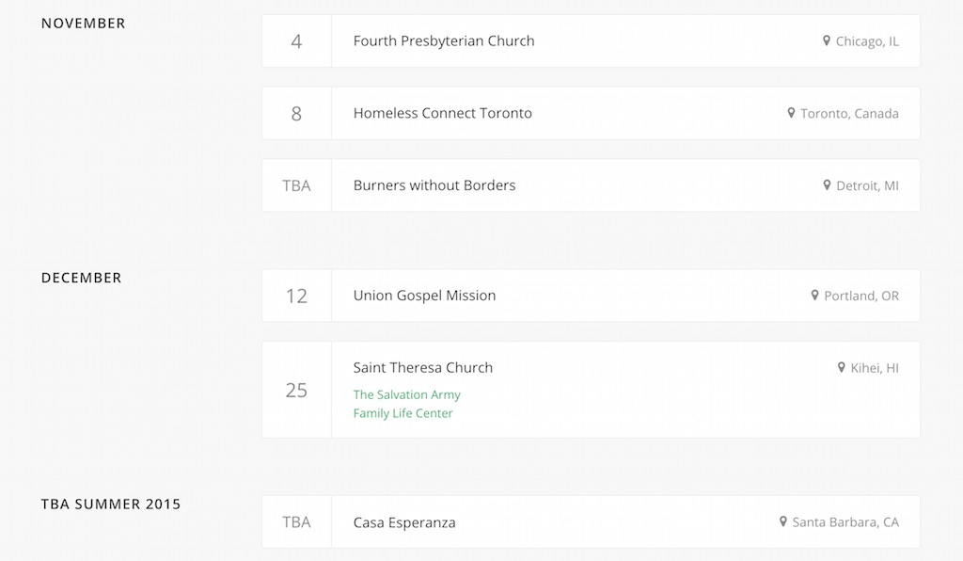Click the date box showing 25
The width and height of the screenshot is (963, 561).
point(296,390)
